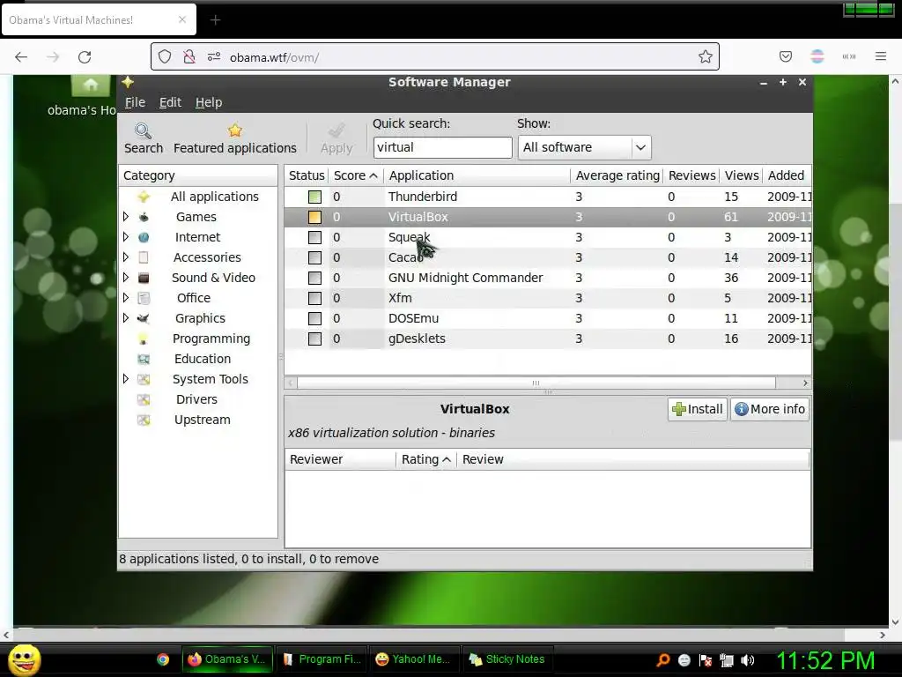This screenshot has width=902, height=677.
Task: Click the More info button
Action: [770, 409]
